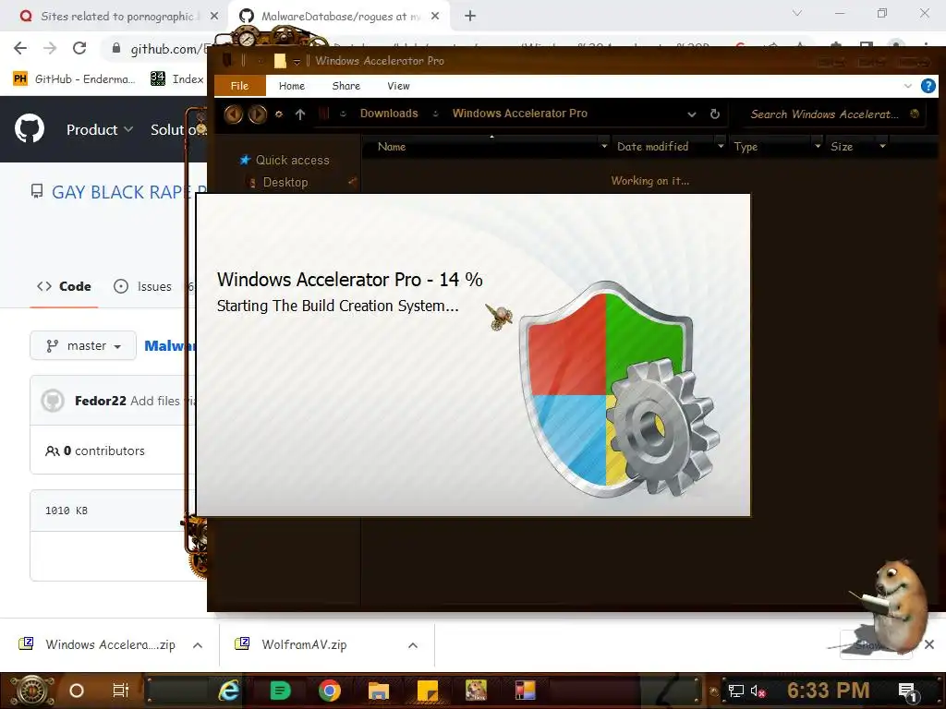Screen dimensions: 946x709
Task: Switch to Chrome from the taskbar
Action: click(330, 691)
